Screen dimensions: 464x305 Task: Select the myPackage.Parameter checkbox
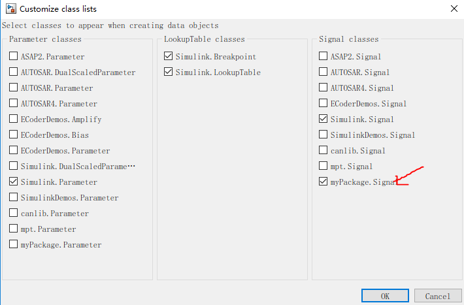[x=14, y=245]
